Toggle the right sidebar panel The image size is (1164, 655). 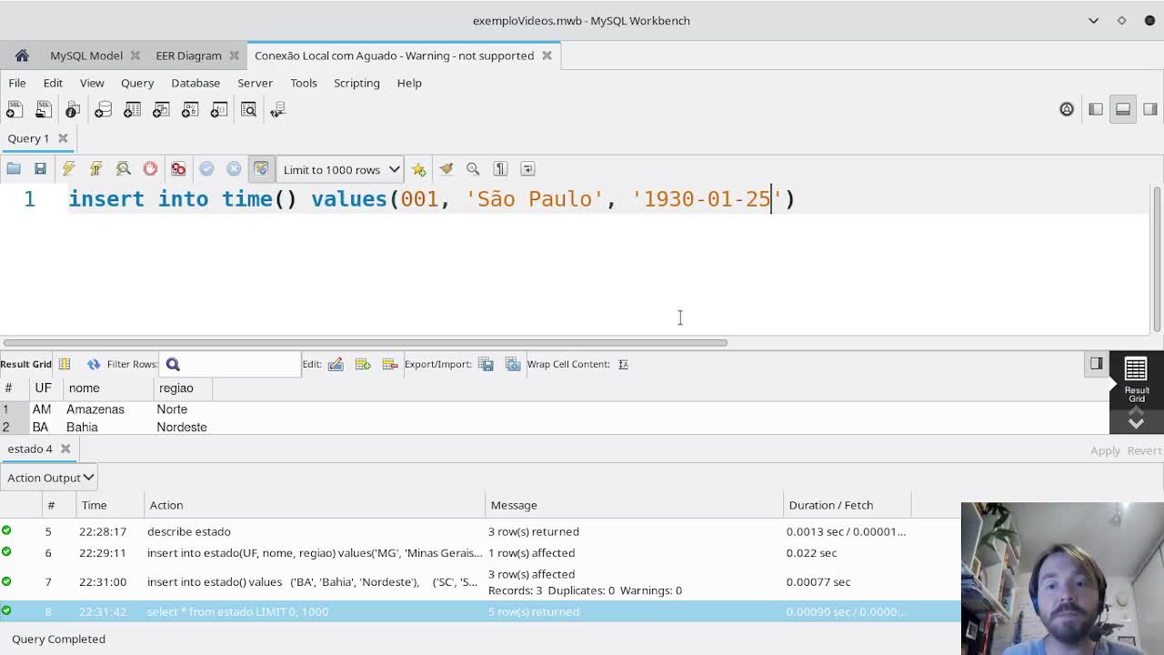[x=1150, y=109]
